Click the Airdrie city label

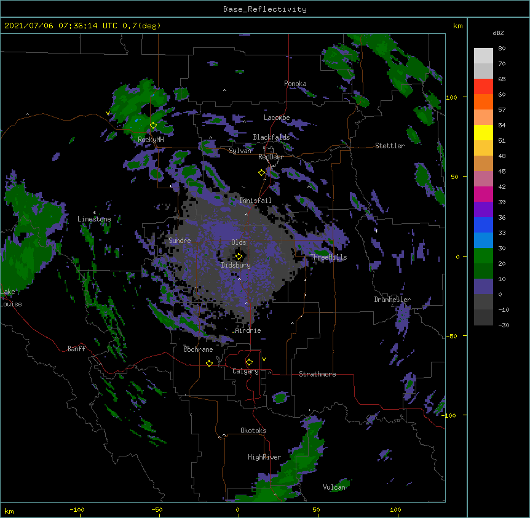click(248, 330)
